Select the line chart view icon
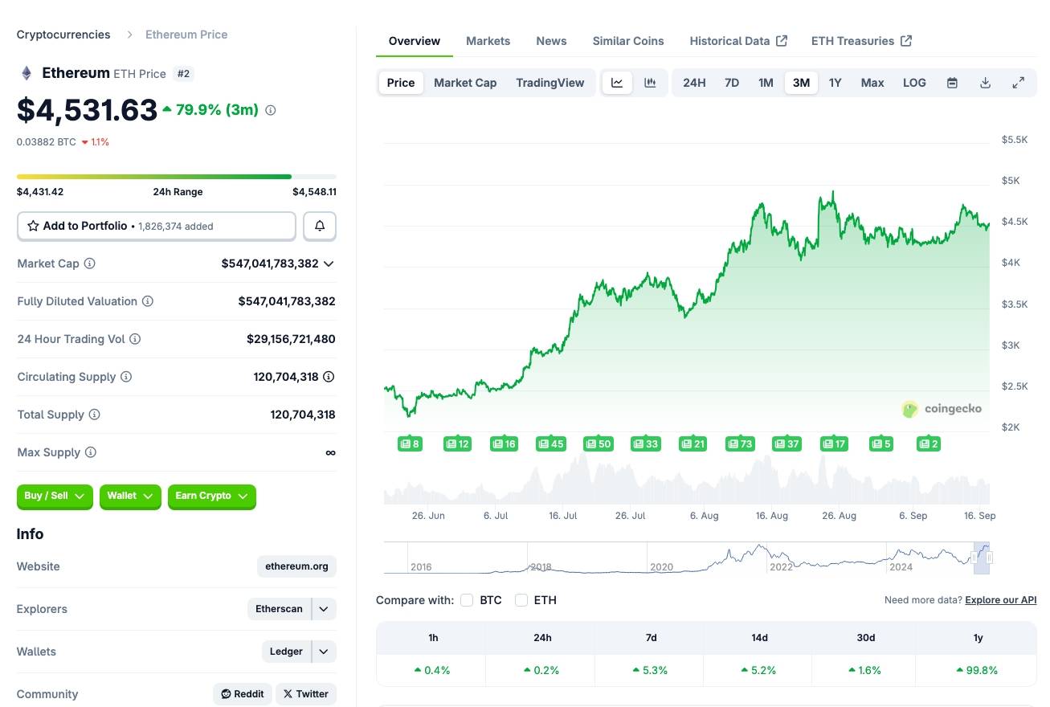The height and width of the screenshot is (707, 1050). (617, 83)
